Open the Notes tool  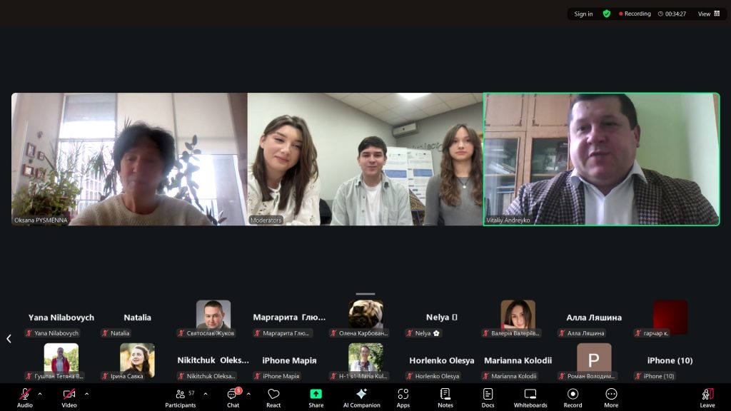(x=445, y=397)
